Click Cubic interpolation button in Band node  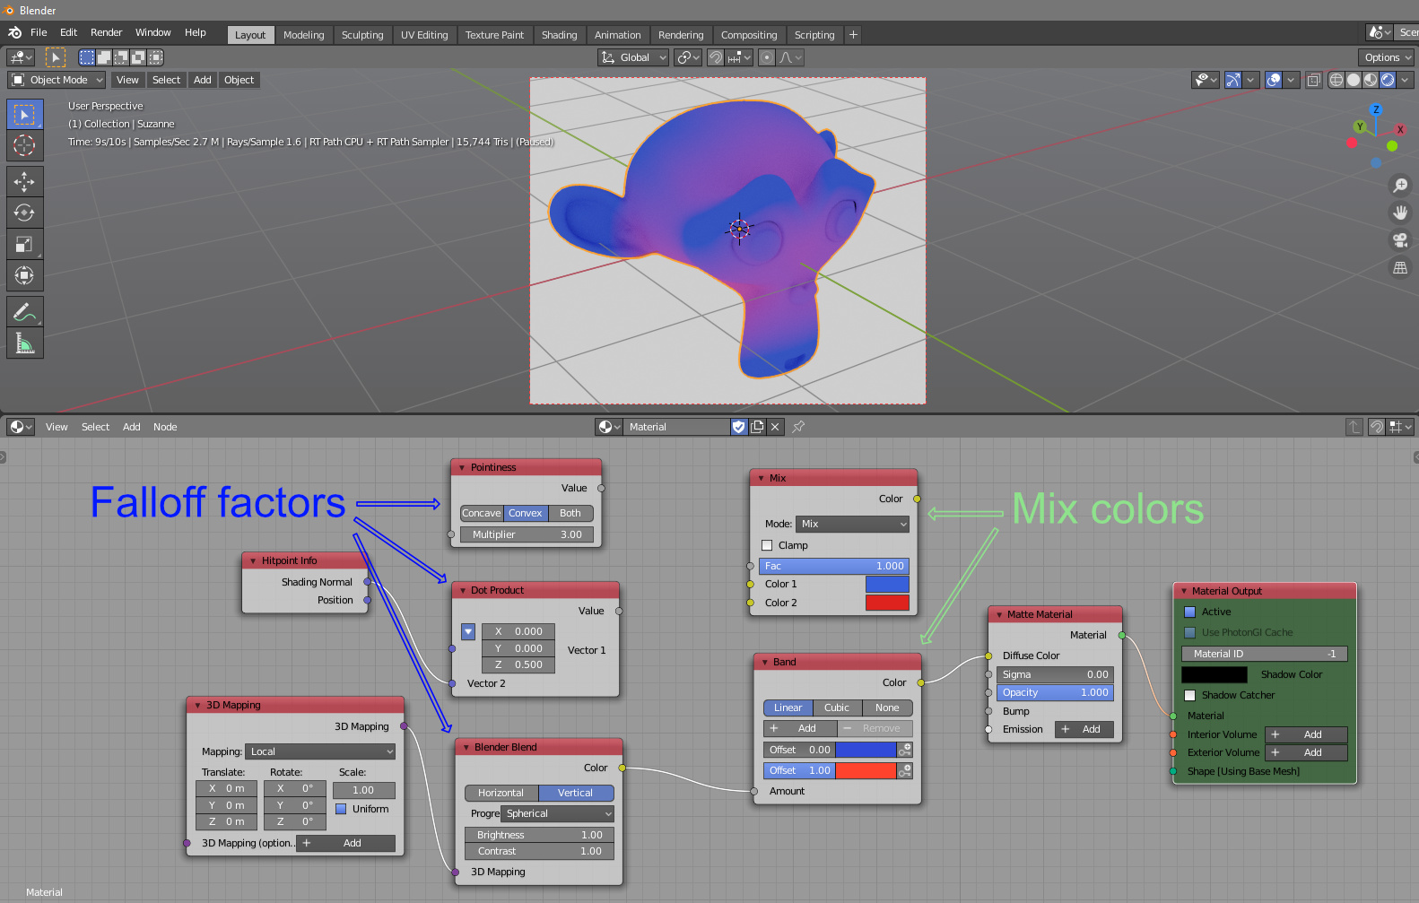[x=836, y=708]
